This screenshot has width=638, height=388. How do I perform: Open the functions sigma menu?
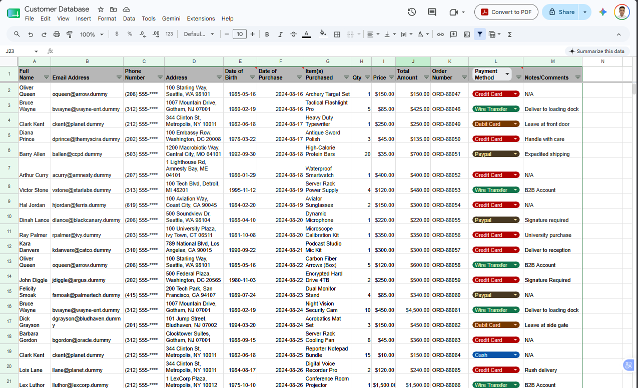[509, 34]
